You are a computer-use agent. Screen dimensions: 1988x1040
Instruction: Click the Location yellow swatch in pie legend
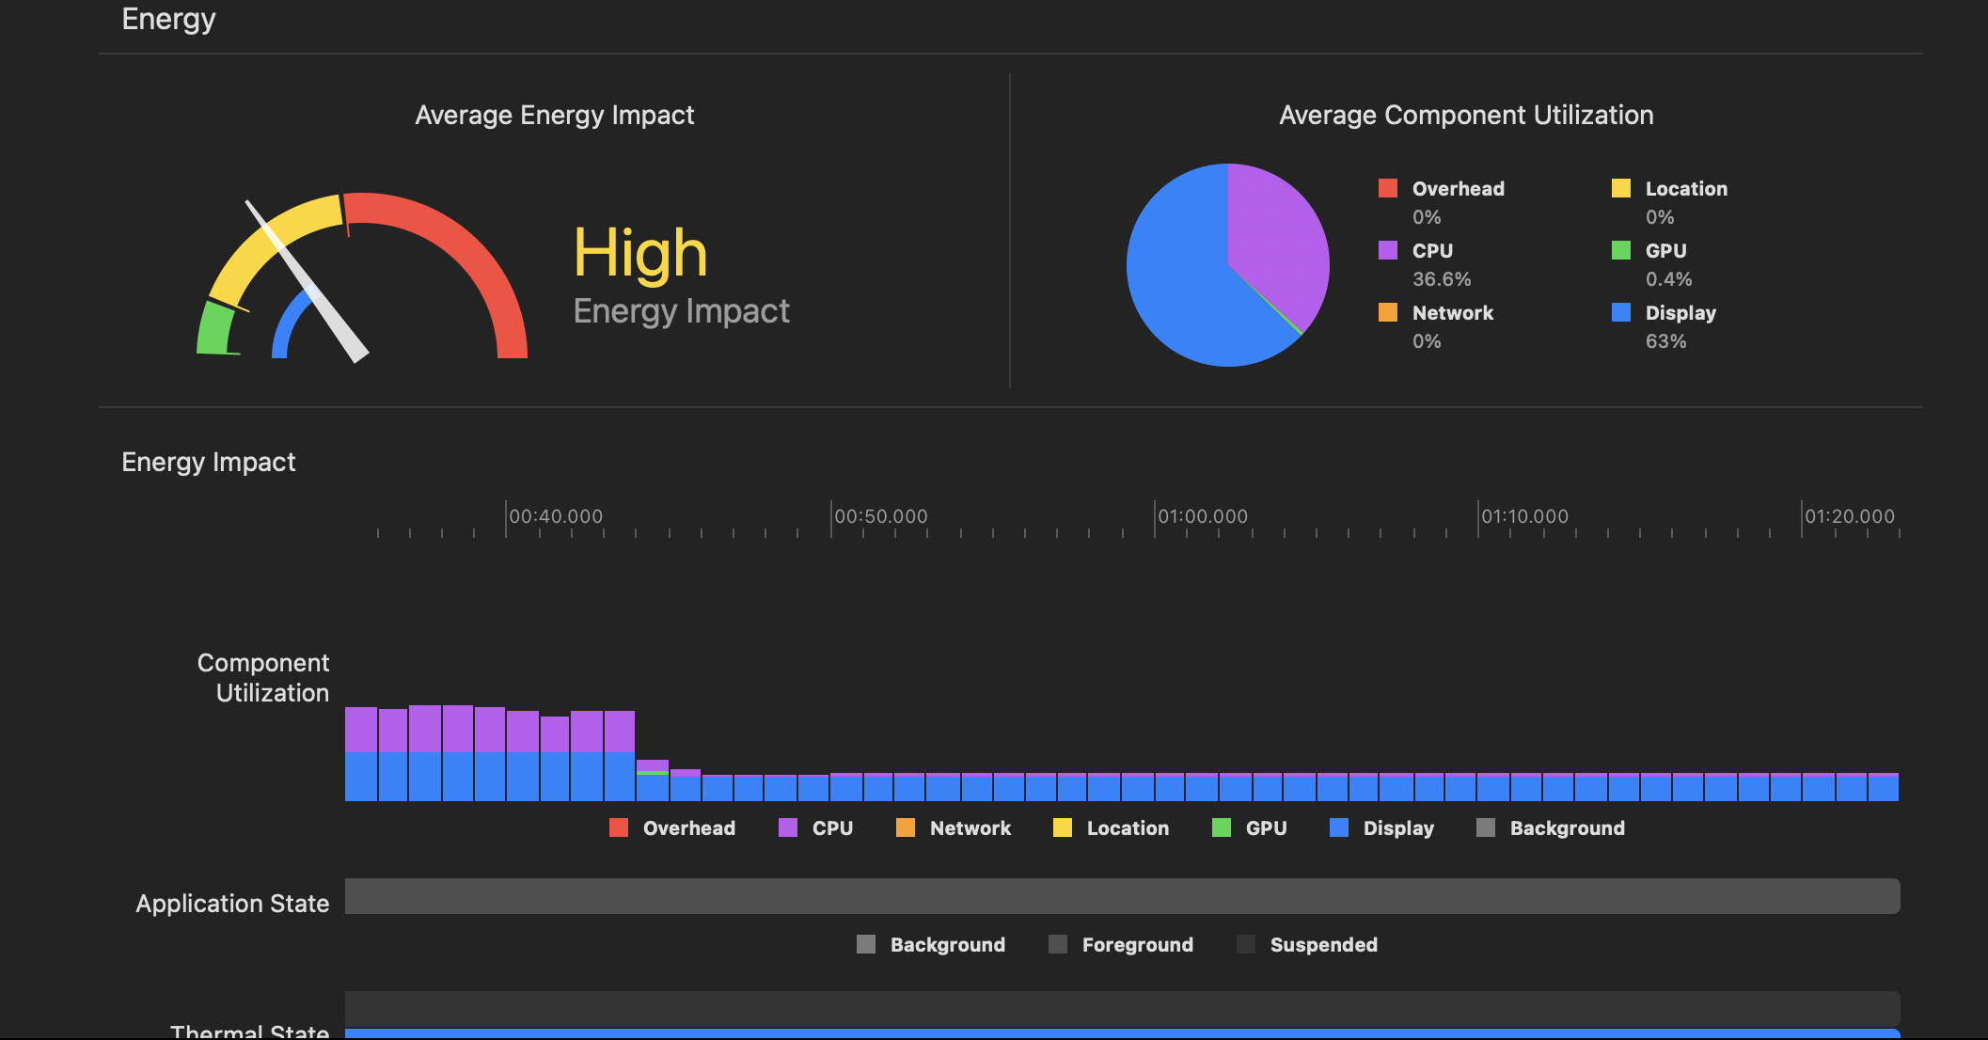coord(1620,188)
